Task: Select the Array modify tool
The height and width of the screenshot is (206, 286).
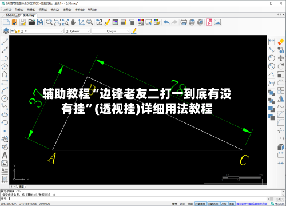Action: [x=281, y=90]
